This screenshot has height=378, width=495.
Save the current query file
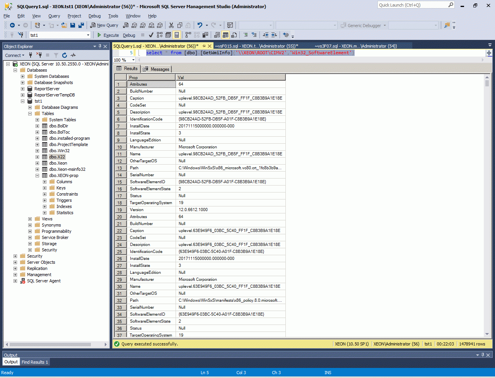tap(73, 25)
